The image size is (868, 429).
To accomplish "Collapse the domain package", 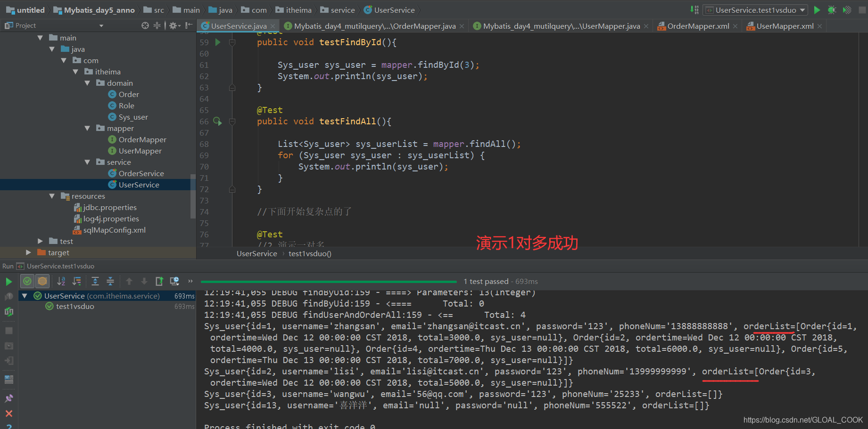I will coord(87,83).
